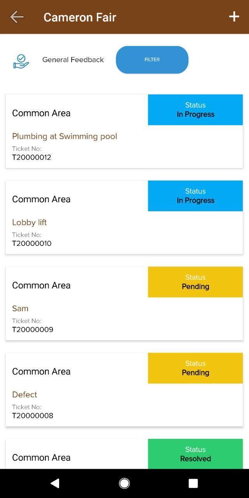Open Plumbing at Swimming pool ticket
Screen dimensions: 249x498
tap(65, 136)
